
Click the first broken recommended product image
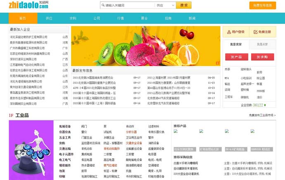click(176, 131)
